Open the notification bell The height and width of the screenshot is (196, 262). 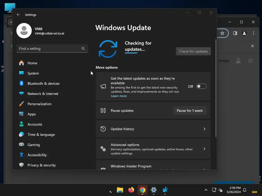(x=245, y=190)
